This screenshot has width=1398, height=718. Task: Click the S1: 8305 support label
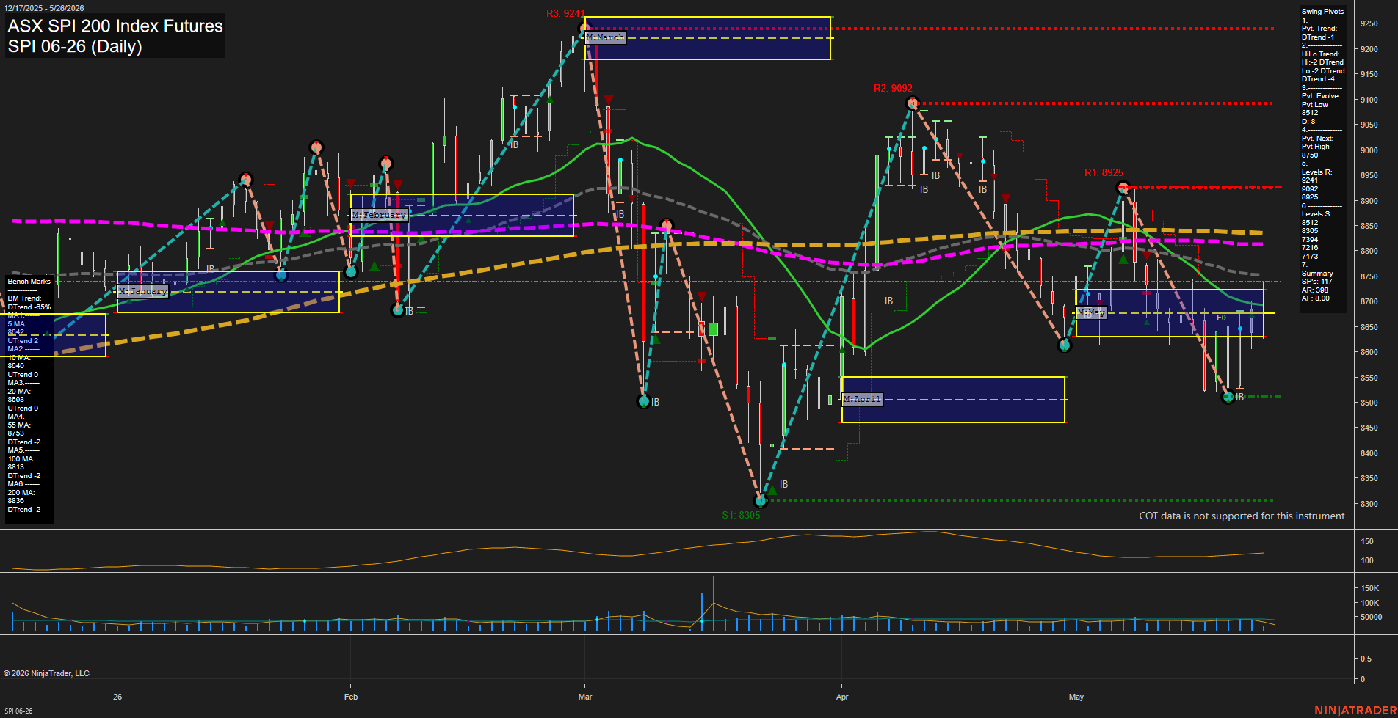click(741, 515)
